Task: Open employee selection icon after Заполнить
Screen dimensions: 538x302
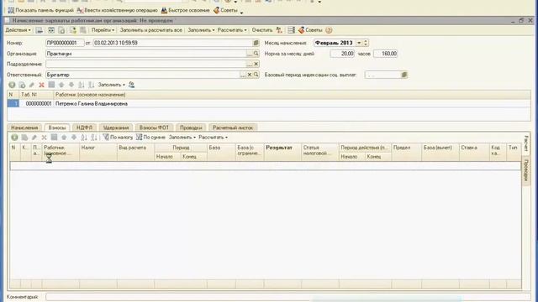Action: click(x=131, y=85)
